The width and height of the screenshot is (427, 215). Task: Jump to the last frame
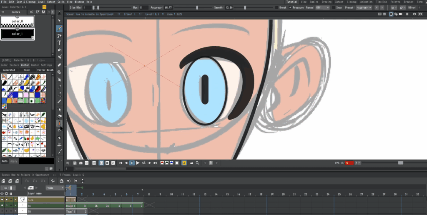click(155, 163)
